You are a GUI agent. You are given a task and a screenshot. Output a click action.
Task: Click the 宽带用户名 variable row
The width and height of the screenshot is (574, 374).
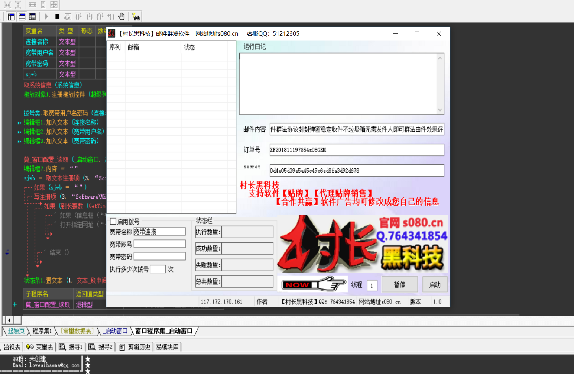click(65, 52)
